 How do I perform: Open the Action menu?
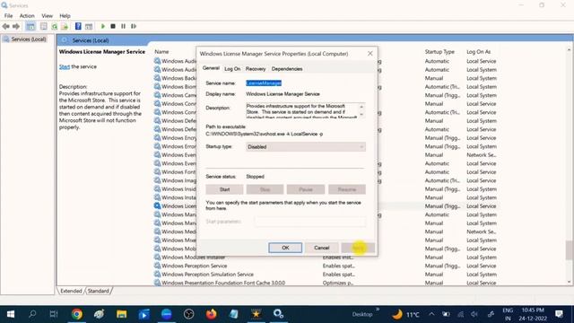27,16
